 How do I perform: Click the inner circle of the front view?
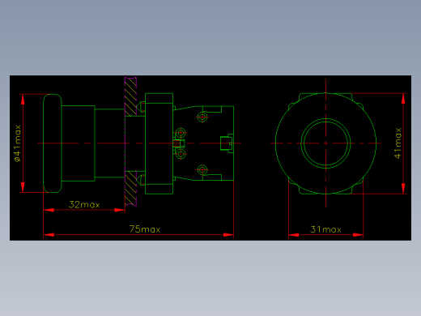tap(325, 143)
